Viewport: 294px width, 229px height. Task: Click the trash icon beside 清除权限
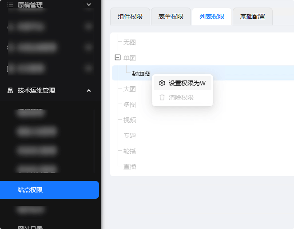[162, 97]
